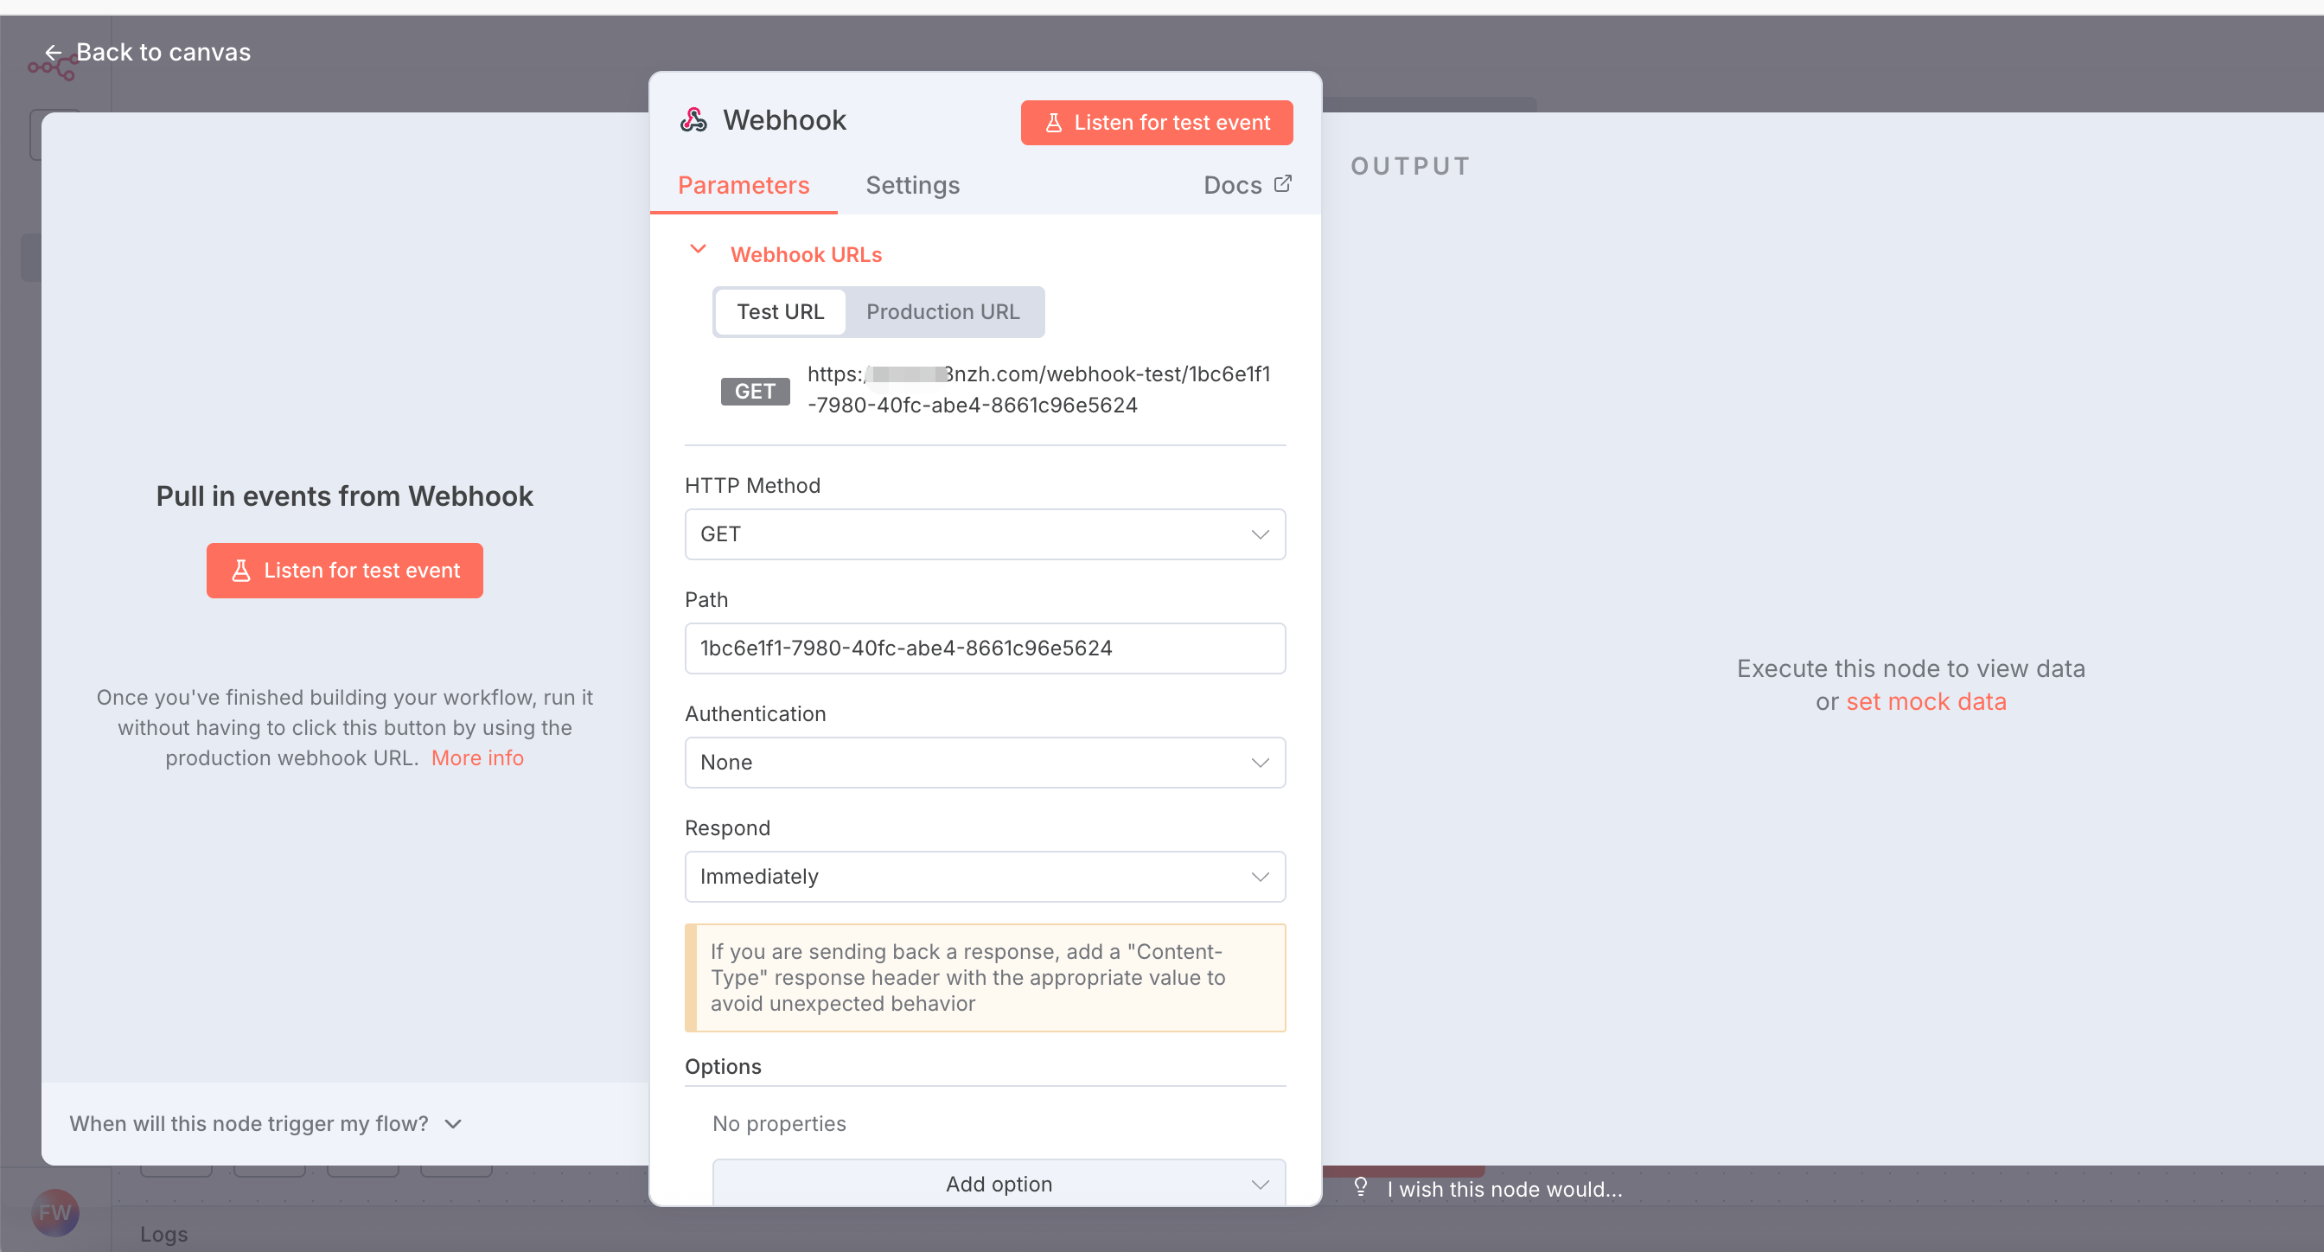Open the Authentication dropdown
Viewport: 2324px width, 1252px height.
click(984, 763)
